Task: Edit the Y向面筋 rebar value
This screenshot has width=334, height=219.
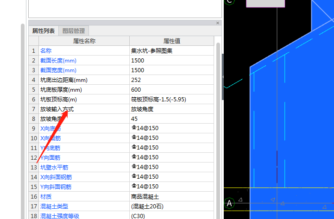Action: tap(172, 158)
